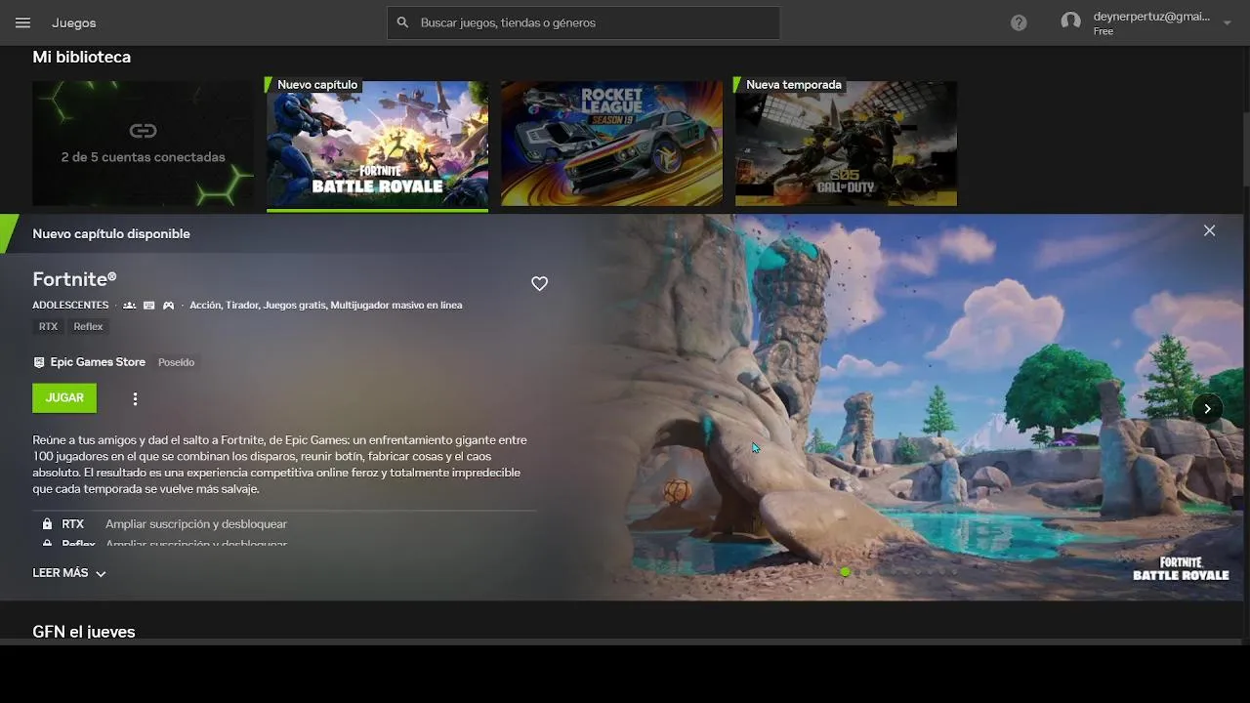Viewport: 1250px width, 703px height.
Task: Click the Nueva temporada label on Call of Duty
Action: click(793, 85)
